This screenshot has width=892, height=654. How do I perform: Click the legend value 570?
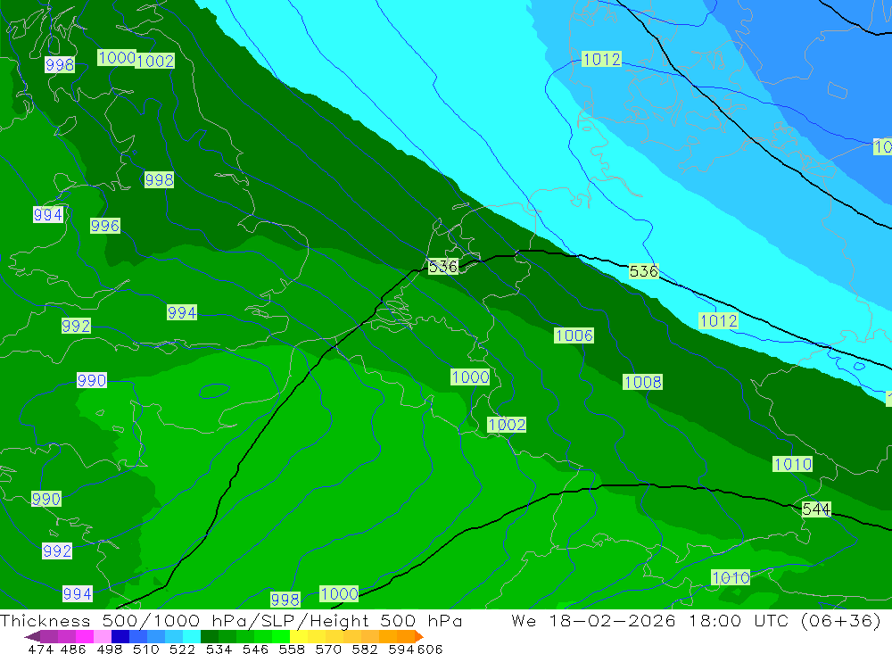[328, 650]
